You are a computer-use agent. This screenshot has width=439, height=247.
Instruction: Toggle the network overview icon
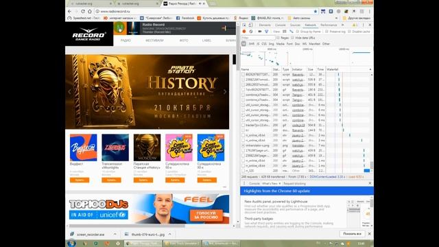(x=291, y=32)
